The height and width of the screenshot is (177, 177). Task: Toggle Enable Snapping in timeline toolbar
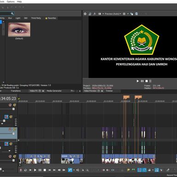click(140, 170)
